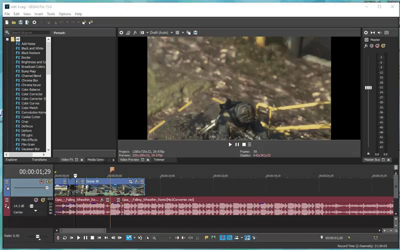Toggle Master bus dim output icon

[x=379, y=32]
